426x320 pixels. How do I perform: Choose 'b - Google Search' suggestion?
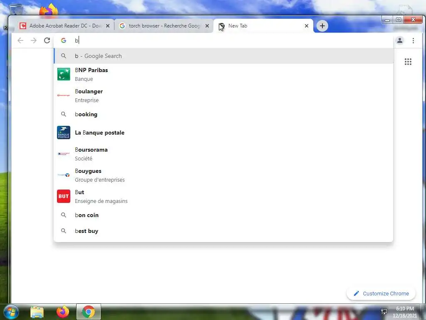tap(223, 56)
